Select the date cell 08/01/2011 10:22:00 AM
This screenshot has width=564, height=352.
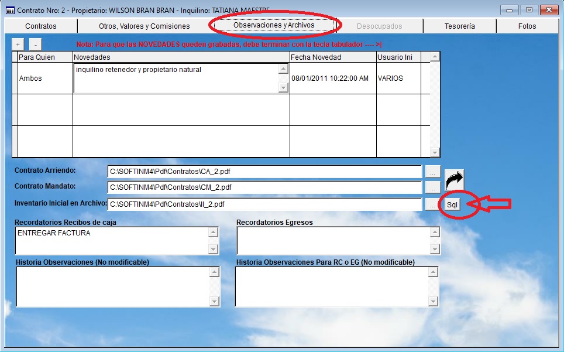tap(333, 78)
